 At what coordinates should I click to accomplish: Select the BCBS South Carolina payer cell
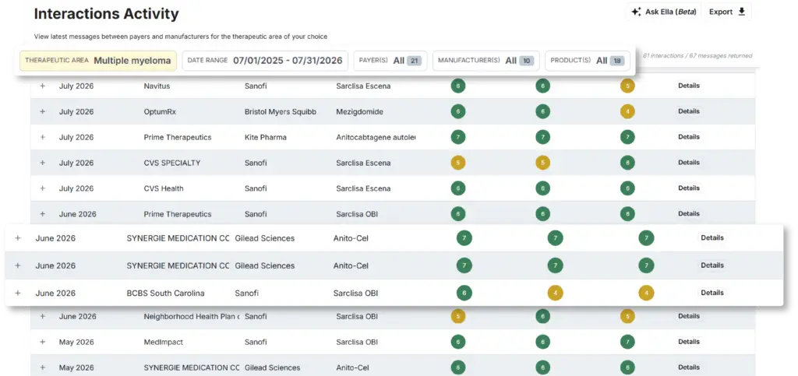pos(166,293)
